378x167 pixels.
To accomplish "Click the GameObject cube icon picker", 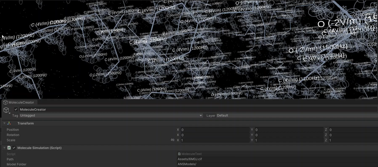I will coord(6,110).
